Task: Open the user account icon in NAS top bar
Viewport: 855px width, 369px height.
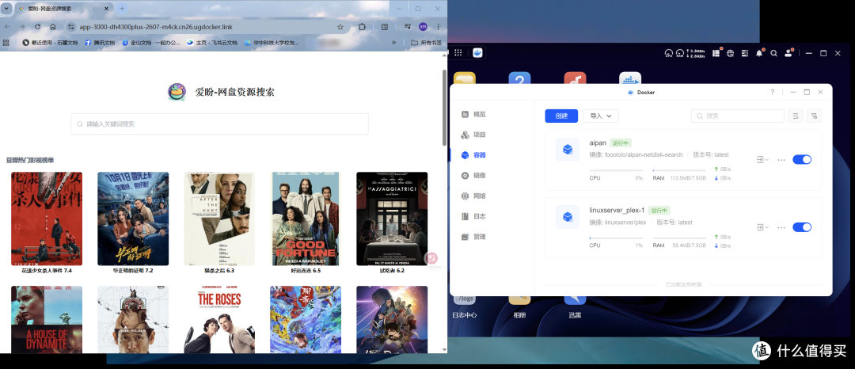Action: tap(788, 53)
